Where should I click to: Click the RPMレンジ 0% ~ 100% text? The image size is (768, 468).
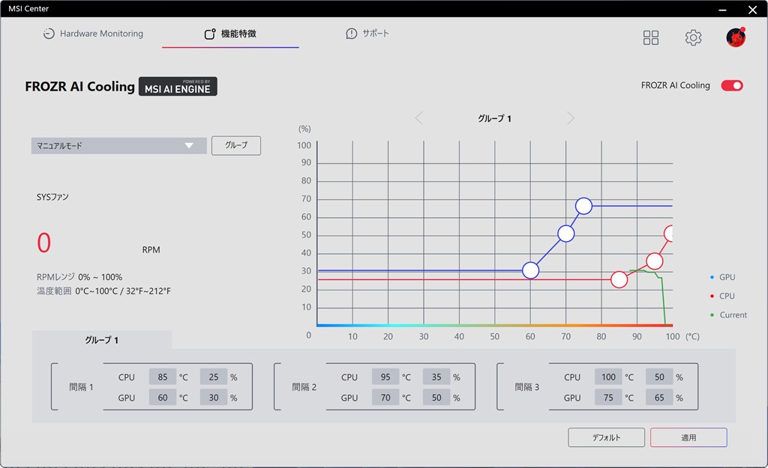pyautogui.click(x=79, y=277)
